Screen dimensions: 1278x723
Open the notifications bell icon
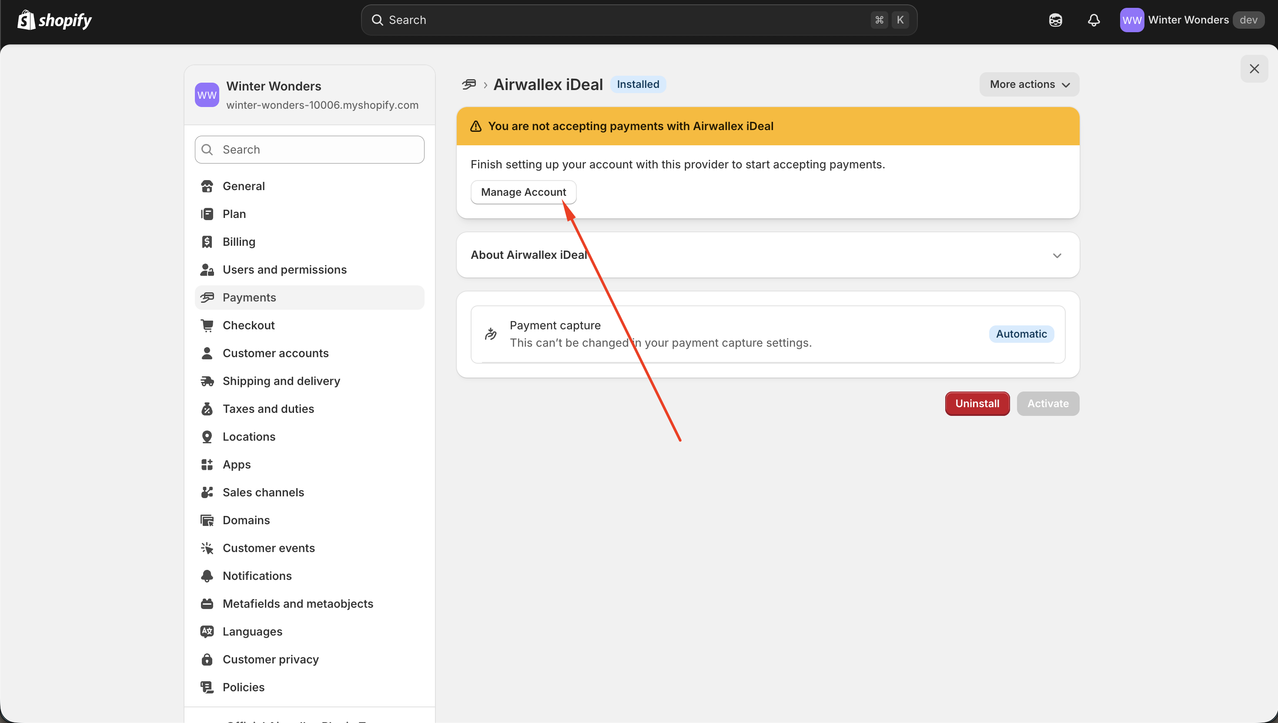click(1094, 20)
